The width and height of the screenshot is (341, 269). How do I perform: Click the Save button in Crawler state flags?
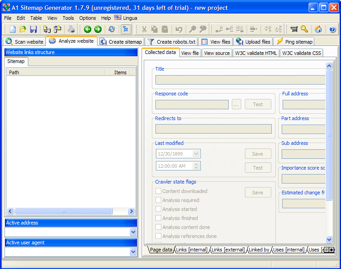(258, 193)
